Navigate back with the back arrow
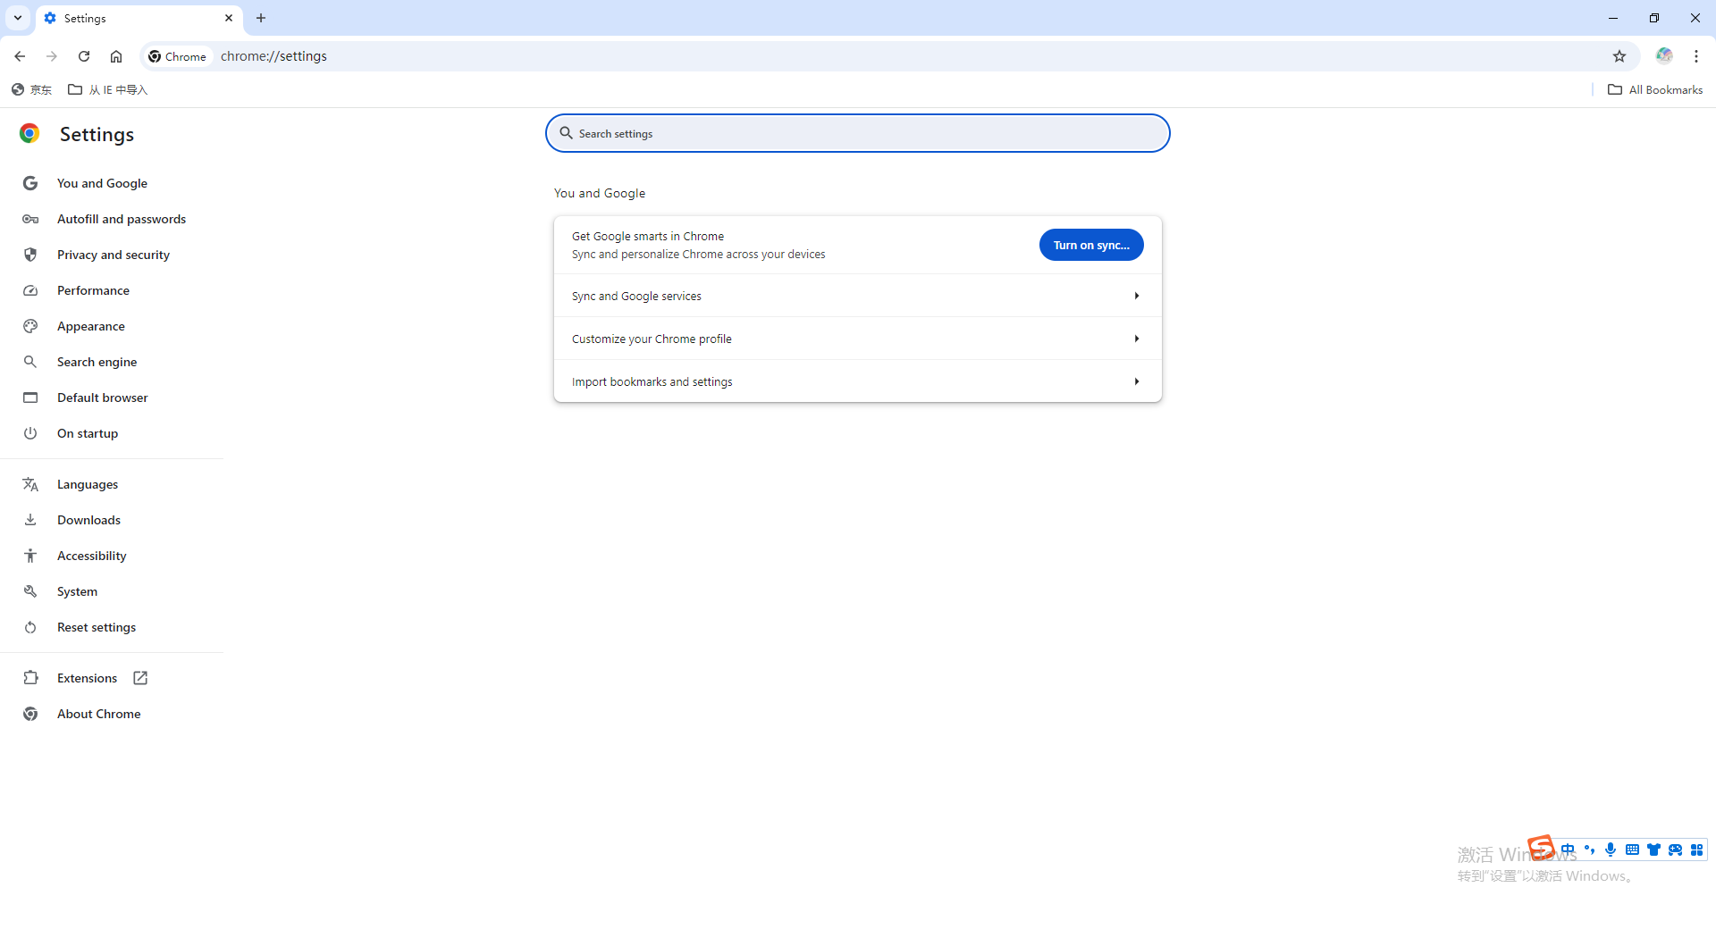This screenshot has height=929, width=1716. (x=20, y=56)
